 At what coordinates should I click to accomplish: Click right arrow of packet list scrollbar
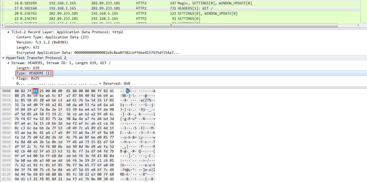click(x=359, y=25)
